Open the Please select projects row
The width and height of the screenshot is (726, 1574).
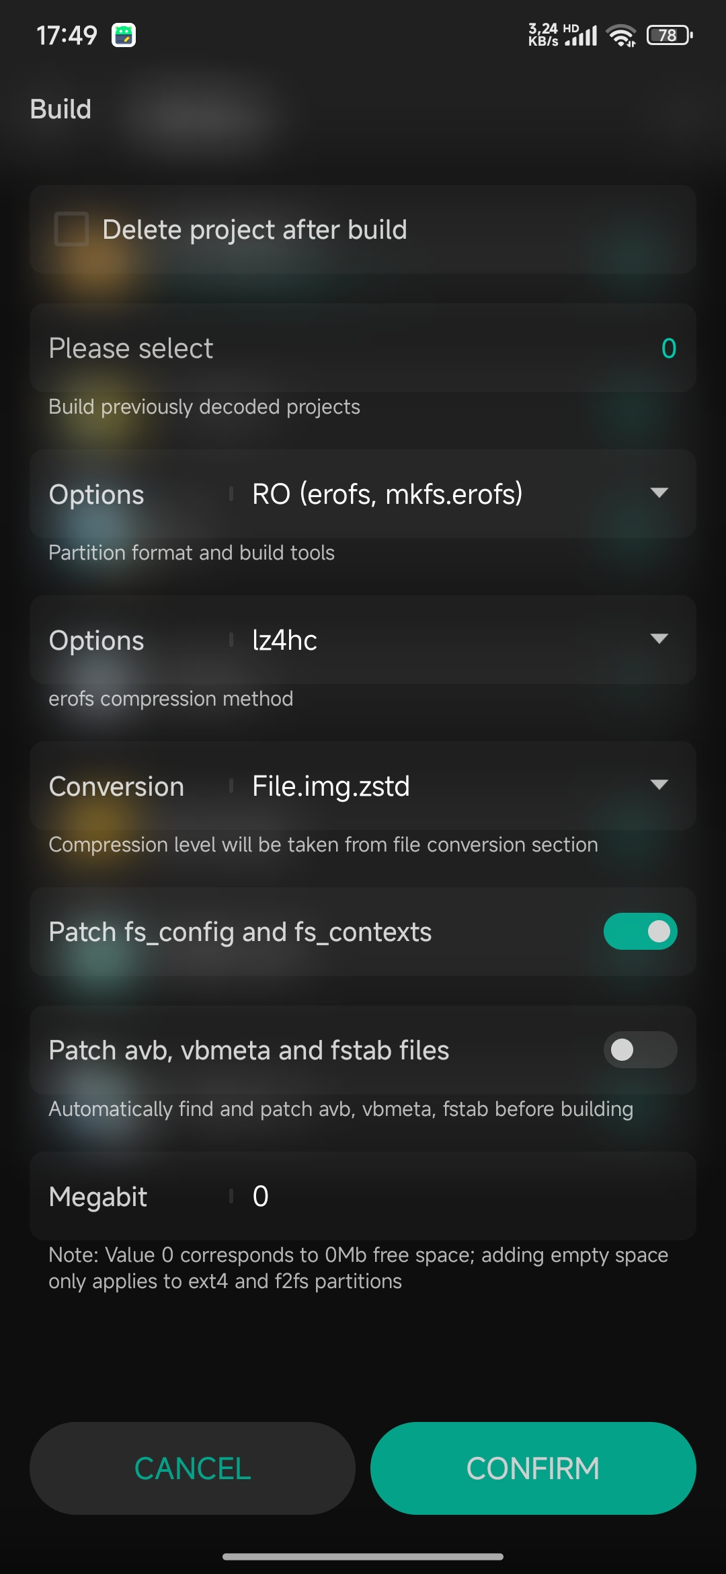[336, 348]
